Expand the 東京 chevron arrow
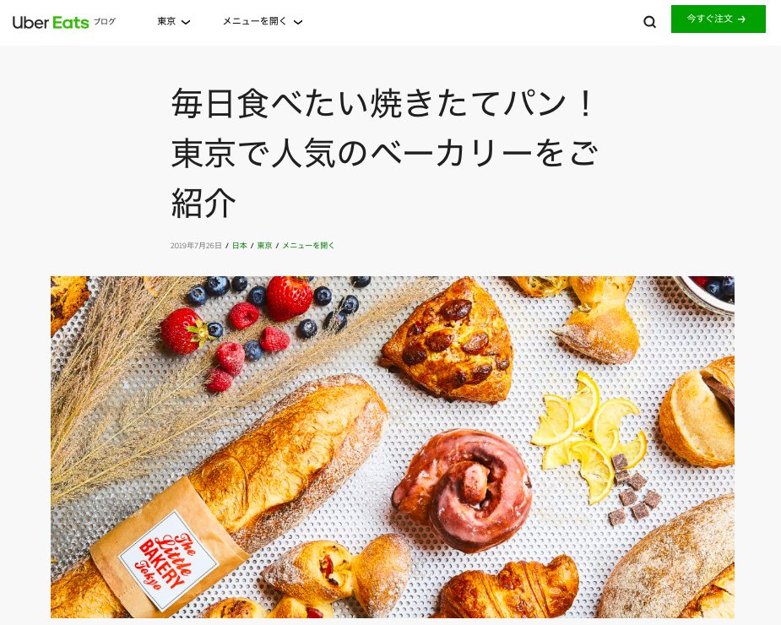The height and width of the screenshot is (625, 781). (186, 23)
